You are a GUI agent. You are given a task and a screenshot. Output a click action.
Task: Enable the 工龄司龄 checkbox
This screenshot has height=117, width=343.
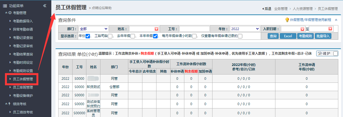pyautogui.click(x=110, y=36)
